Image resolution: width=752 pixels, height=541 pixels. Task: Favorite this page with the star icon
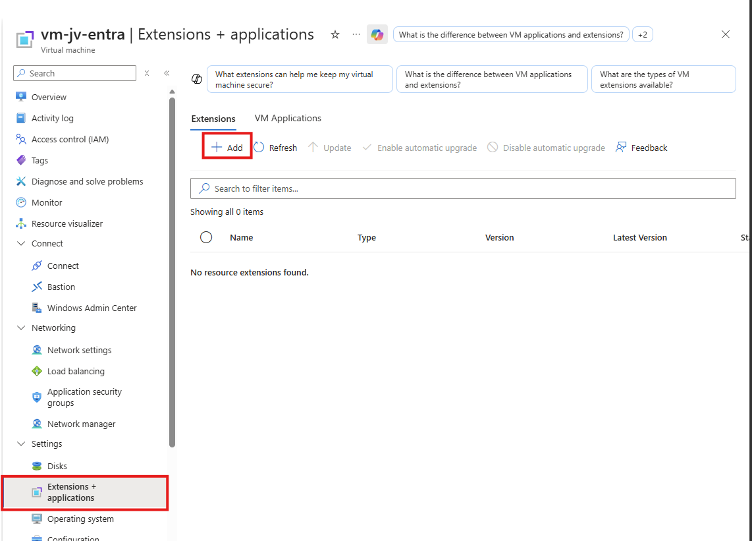coord(335,34)
